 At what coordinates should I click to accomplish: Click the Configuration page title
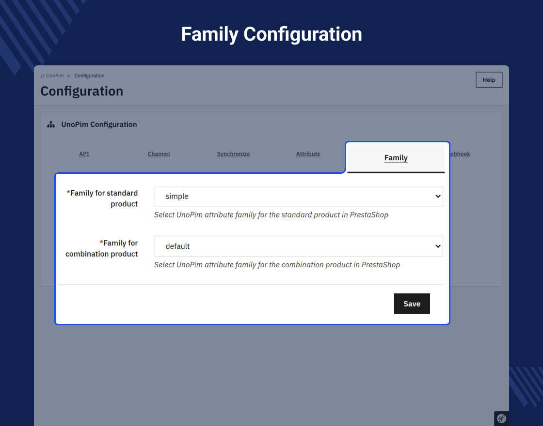(82, 91)
